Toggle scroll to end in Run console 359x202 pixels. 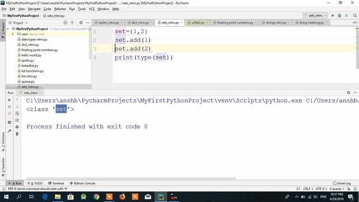click(17, 120)
